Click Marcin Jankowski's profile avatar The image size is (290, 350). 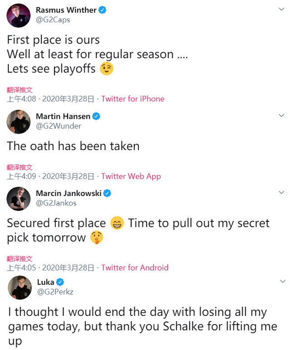pos(19,198)
